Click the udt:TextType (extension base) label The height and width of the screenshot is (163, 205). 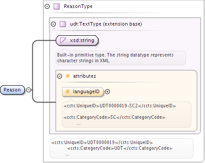[106, 24]
